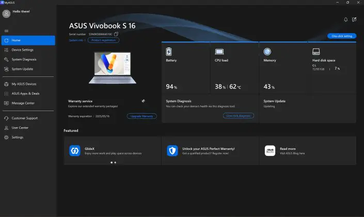Image resolution: width=364 pixels, height=217 pixels.
Task: Open Message Center from the sidebar
Action: pos(28,103)
